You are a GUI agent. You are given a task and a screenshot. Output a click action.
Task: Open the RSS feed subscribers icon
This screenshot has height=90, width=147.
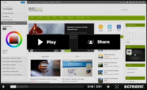[101, 27]
